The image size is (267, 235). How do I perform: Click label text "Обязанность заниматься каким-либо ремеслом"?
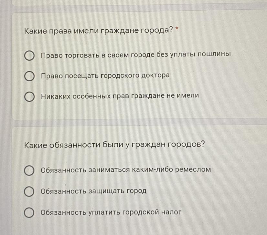click(x=126, y=170)
